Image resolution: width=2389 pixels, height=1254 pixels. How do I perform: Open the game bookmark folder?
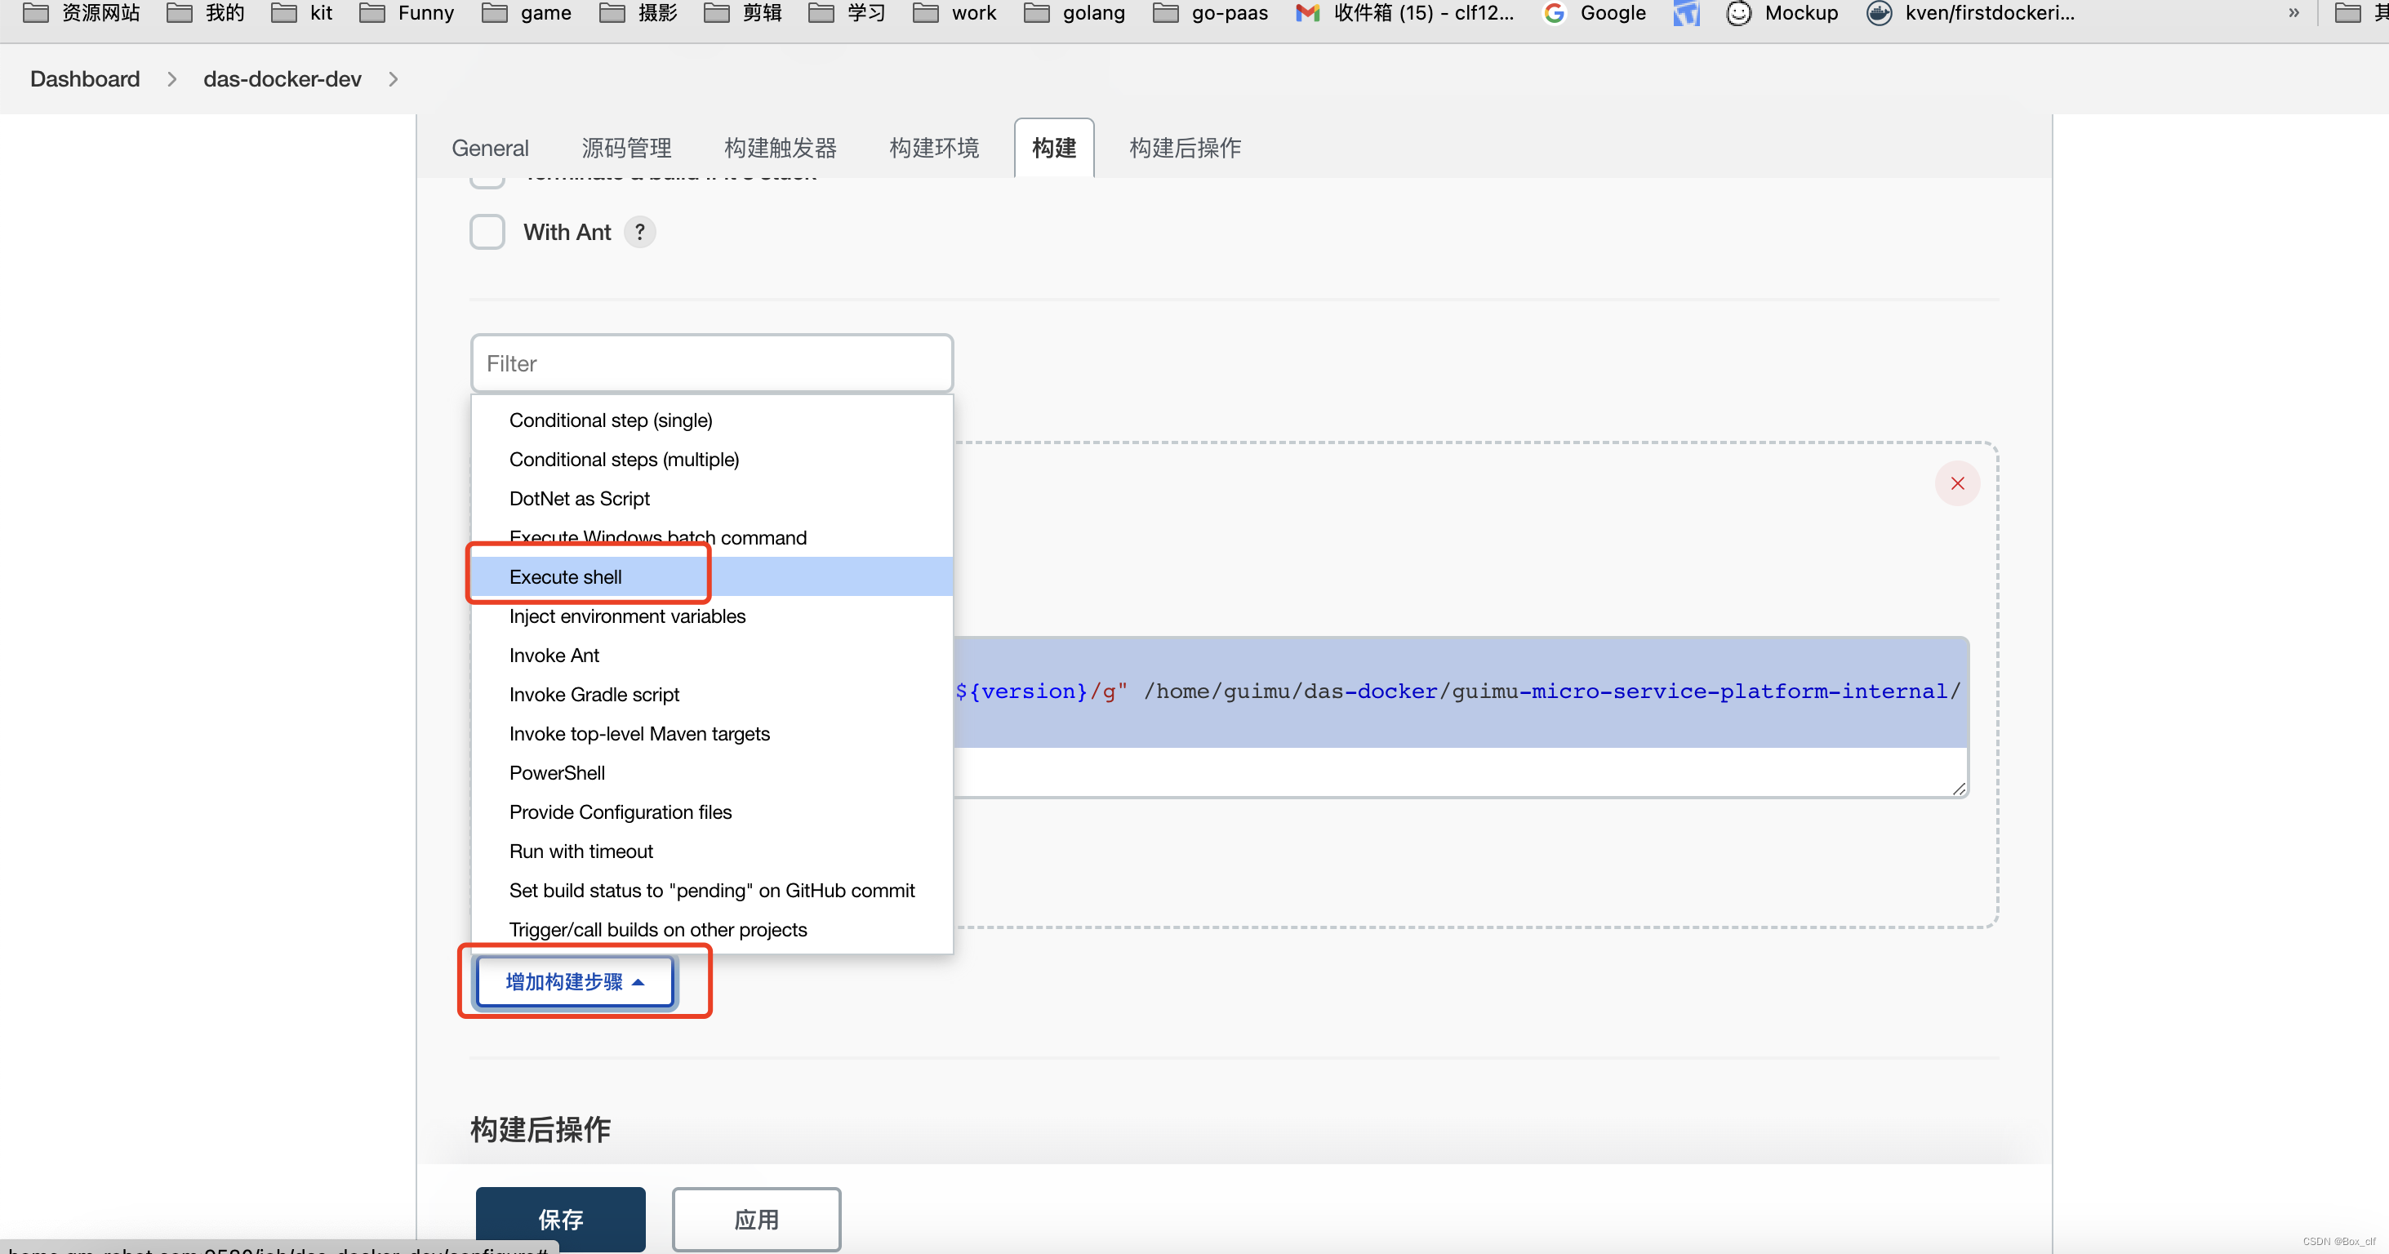point(527,13)
